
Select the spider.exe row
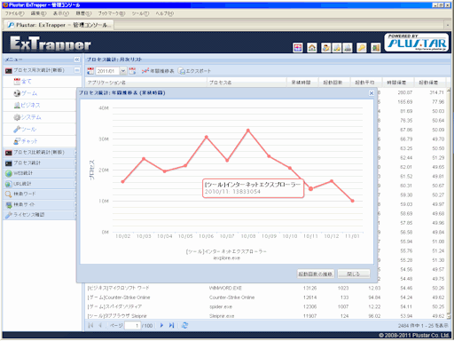[266, 306]
